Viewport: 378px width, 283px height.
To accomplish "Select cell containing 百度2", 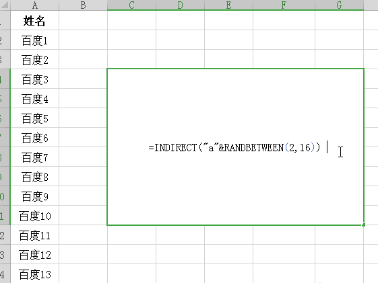I will (35, 59).
